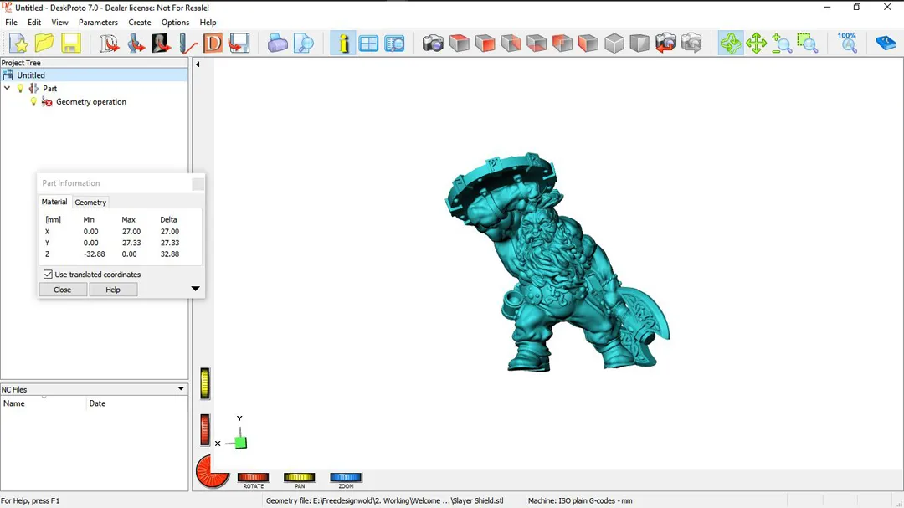The image size is (904, 508).
Task: Click the Load Bitmap file icon
Action: [161, 44]
